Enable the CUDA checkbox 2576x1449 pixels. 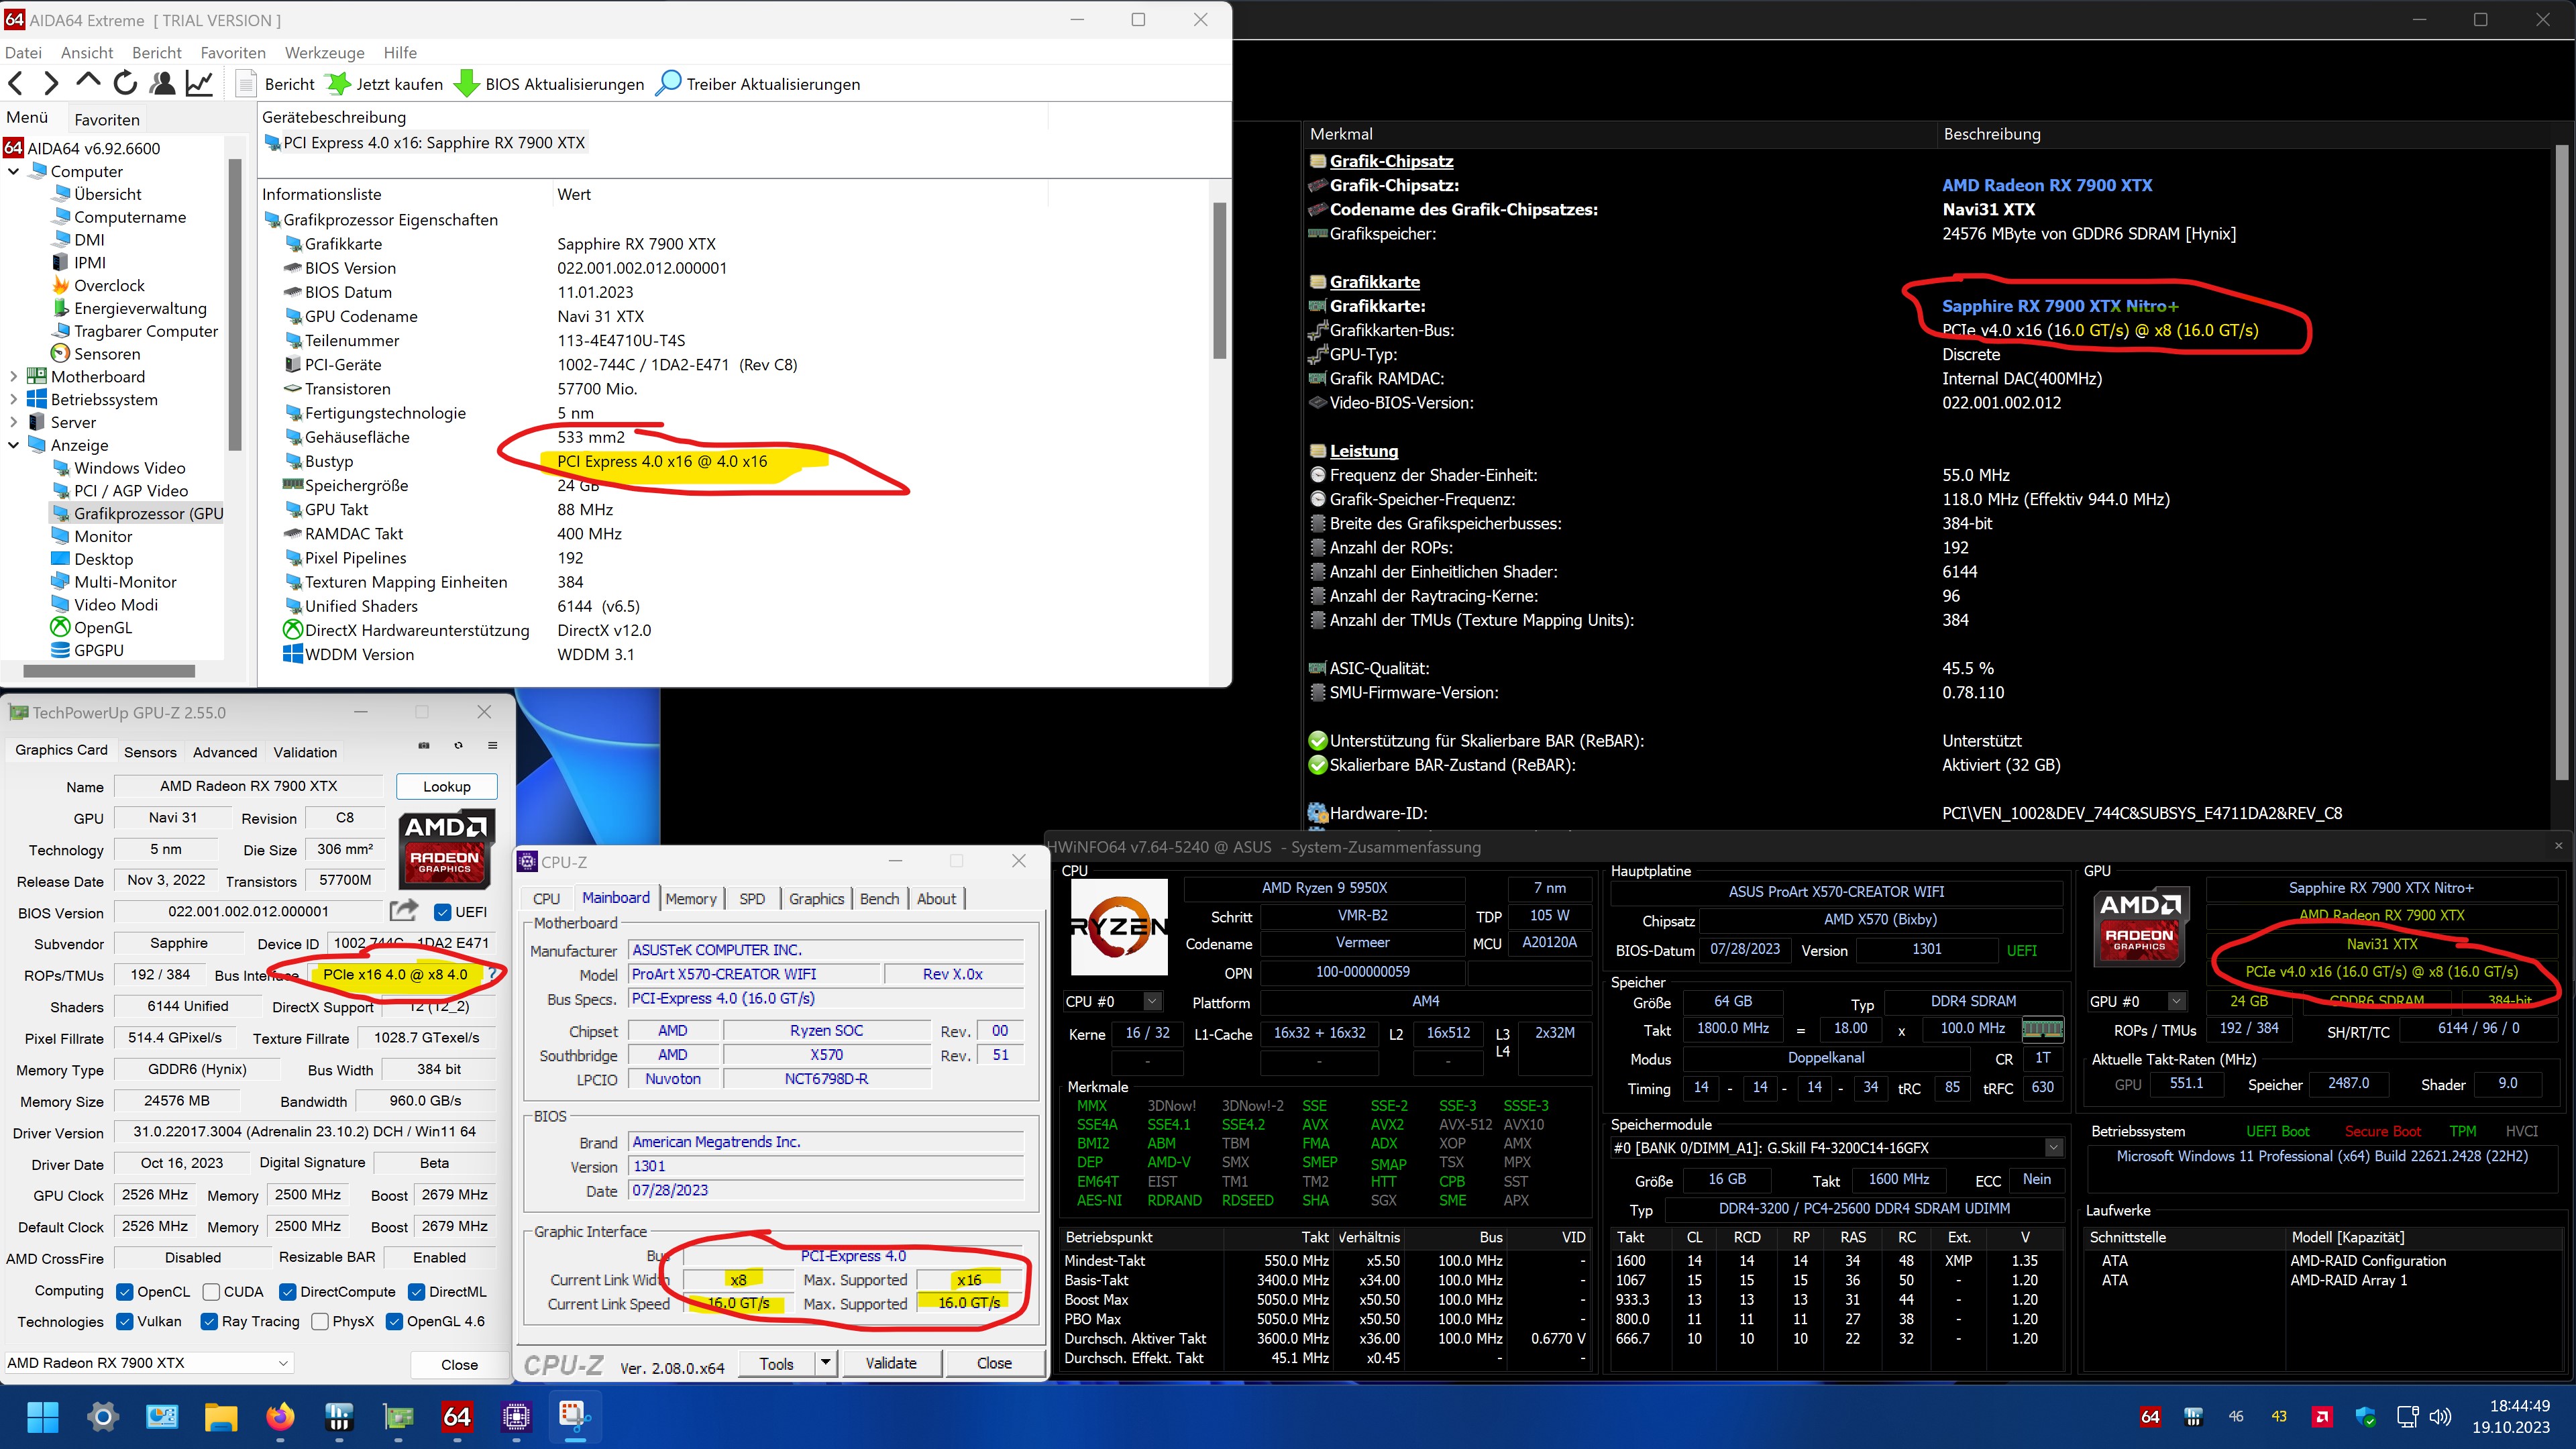point(211,1292)
